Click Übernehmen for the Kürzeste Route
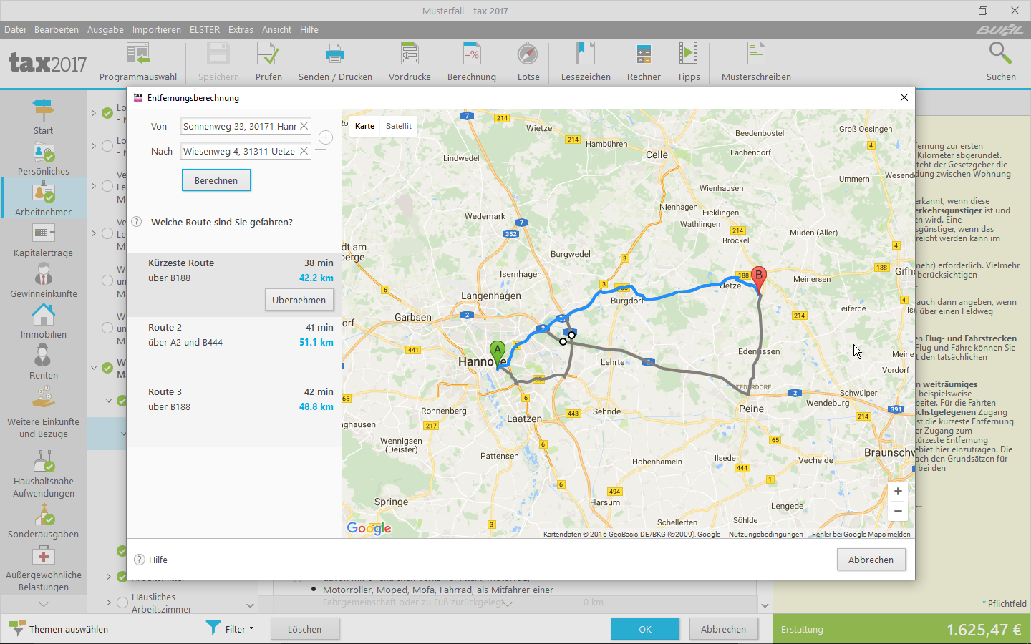The width and height of the screenshot is (1031, 644). coord(299,300)
